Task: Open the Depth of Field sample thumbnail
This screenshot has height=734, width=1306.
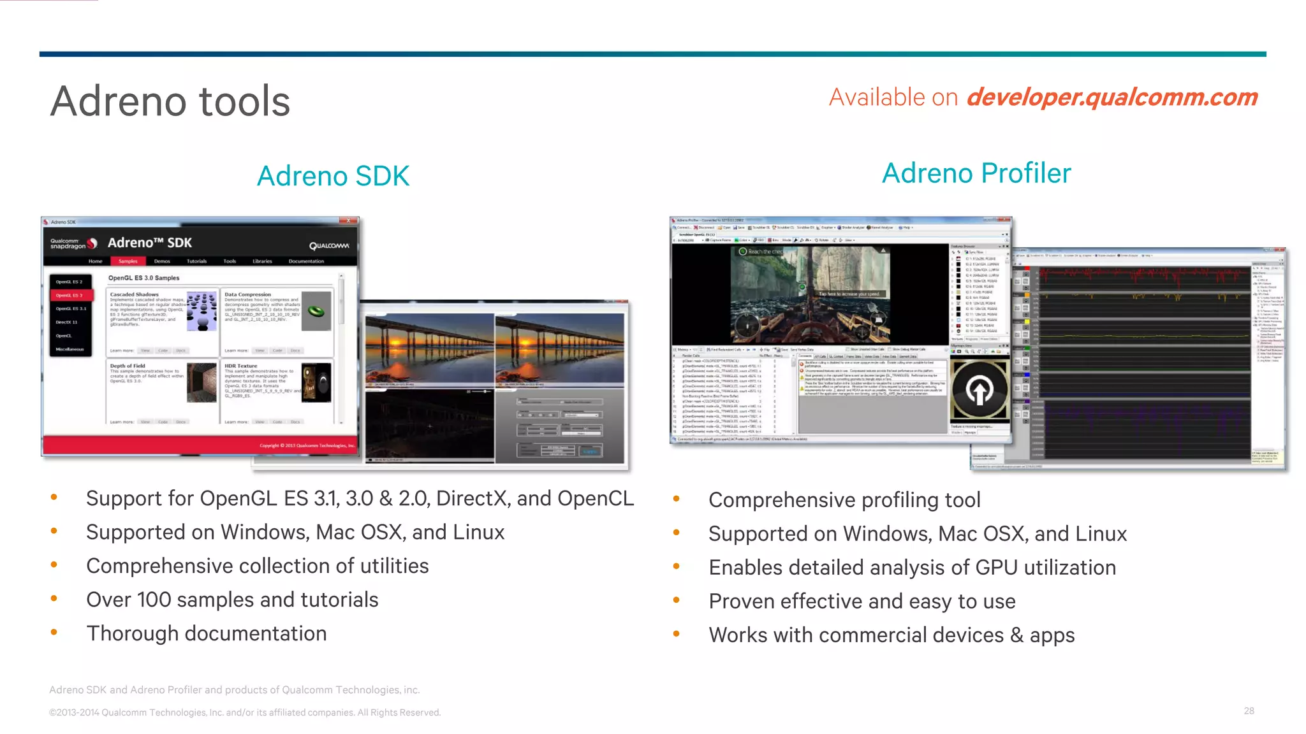Action: (202, 382)
